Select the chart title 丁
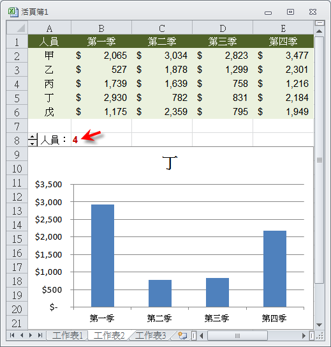Screen dimensions: 331x347 coord(170,163)
